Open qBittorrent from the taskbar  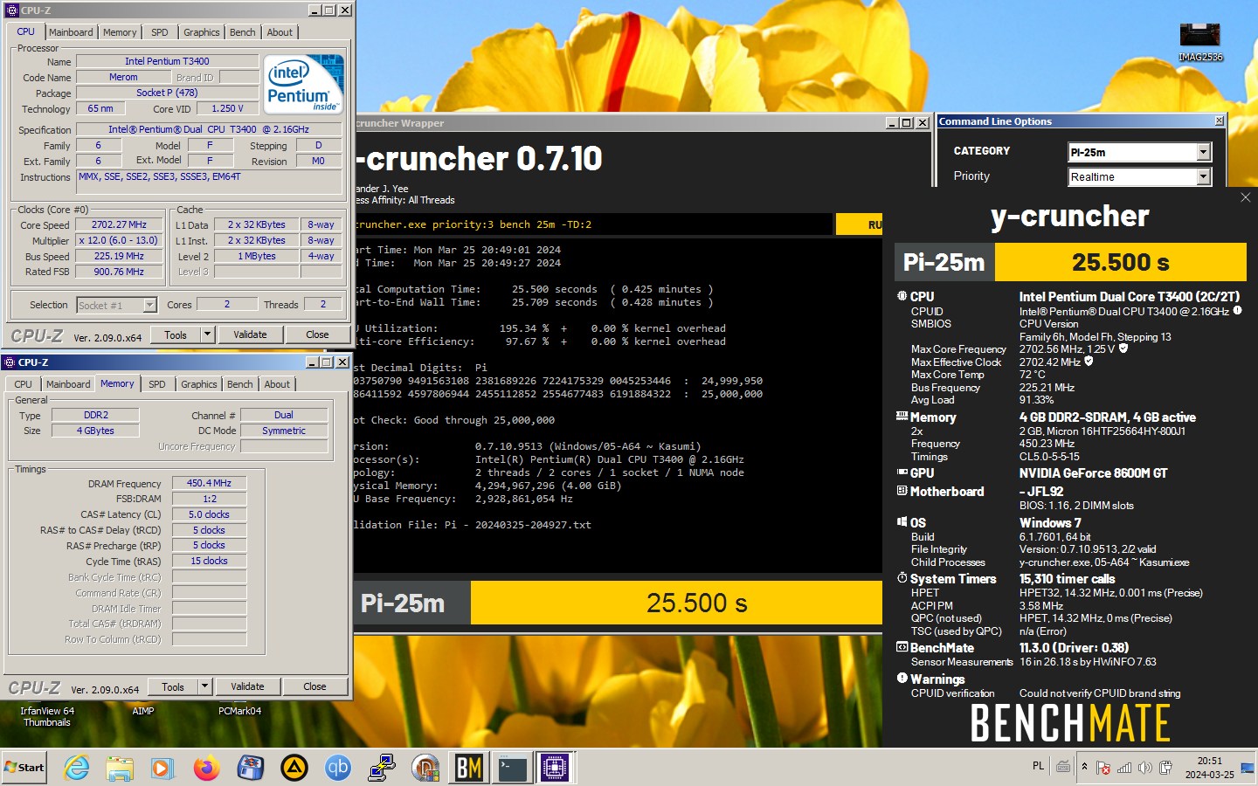[x=338, y=768]
